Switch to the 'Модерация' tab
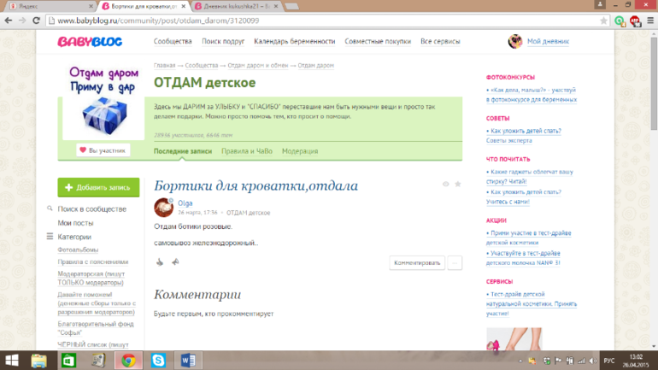Viewport: 658px width, 370px height. click(x=300, y=151)
